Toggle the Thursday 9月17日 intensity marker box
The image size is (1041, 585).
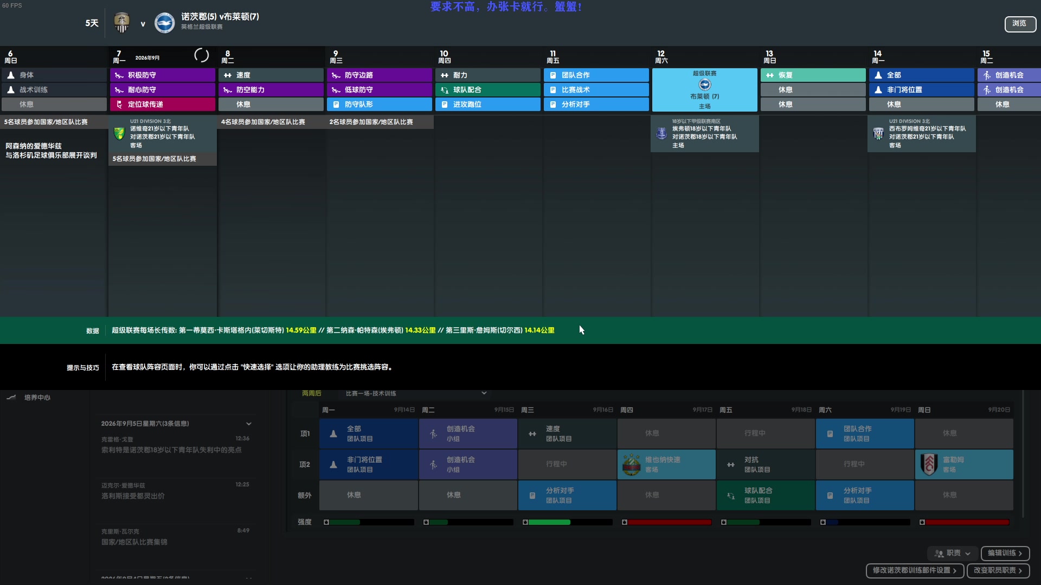tap(625, 522)
